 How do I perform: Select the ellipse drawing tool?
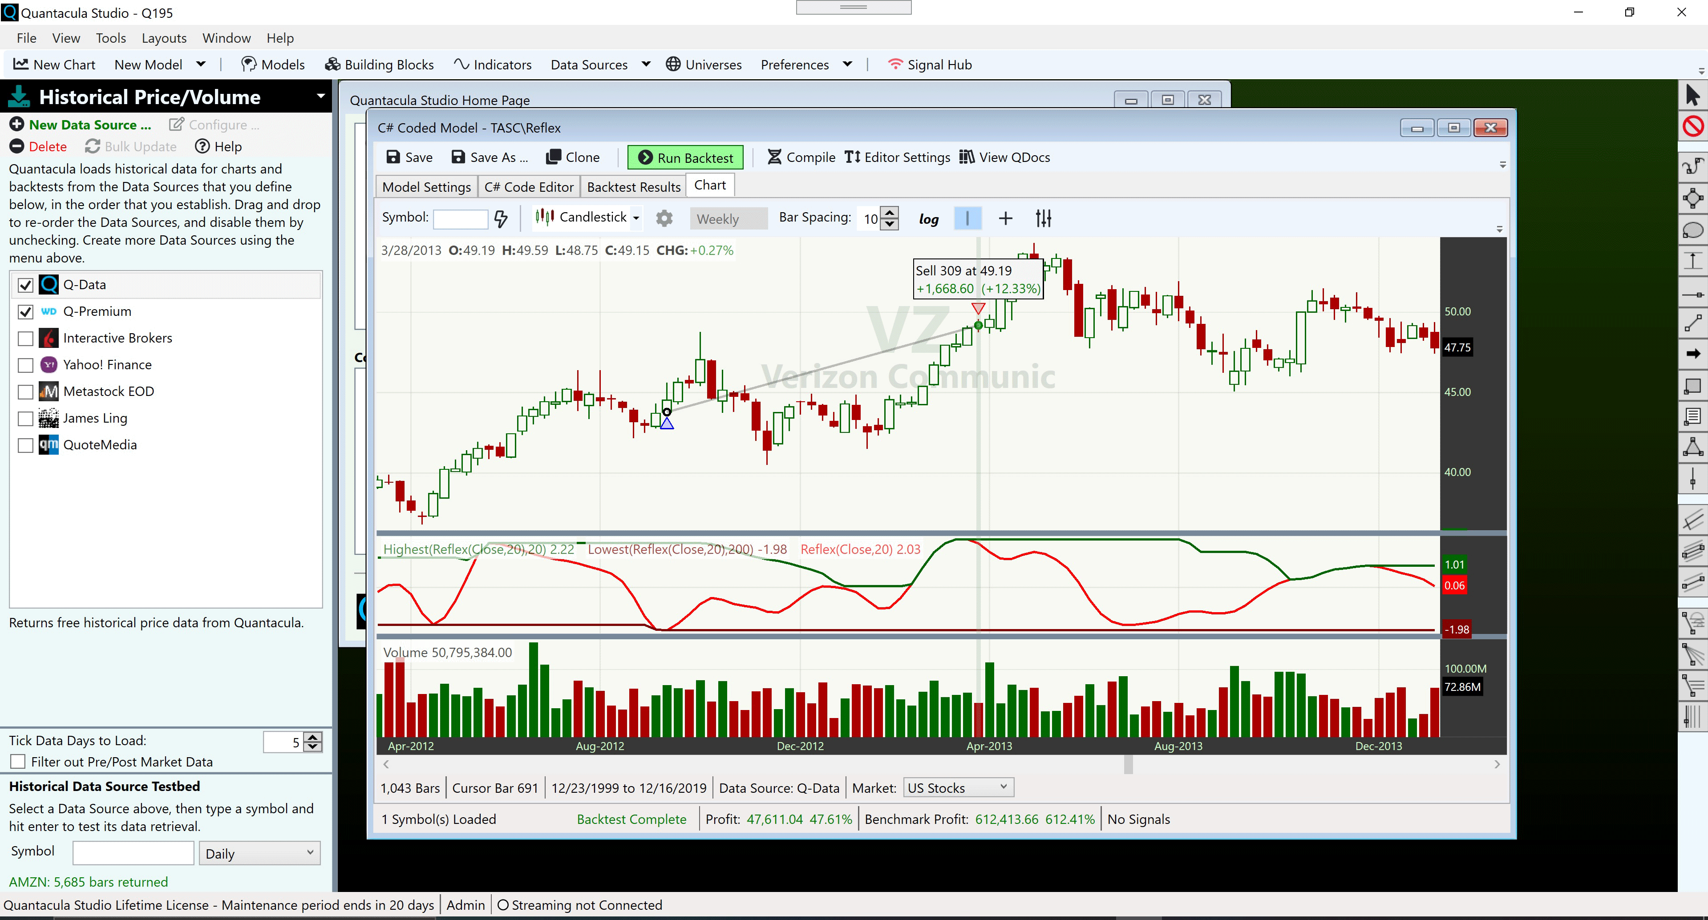point(1693,230)
